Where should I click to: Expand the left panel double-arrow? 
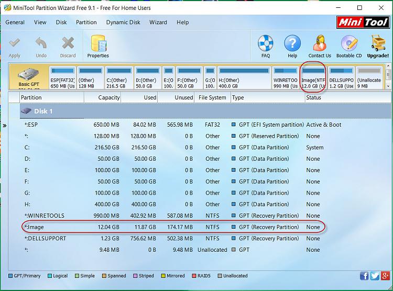coord(5,126)
